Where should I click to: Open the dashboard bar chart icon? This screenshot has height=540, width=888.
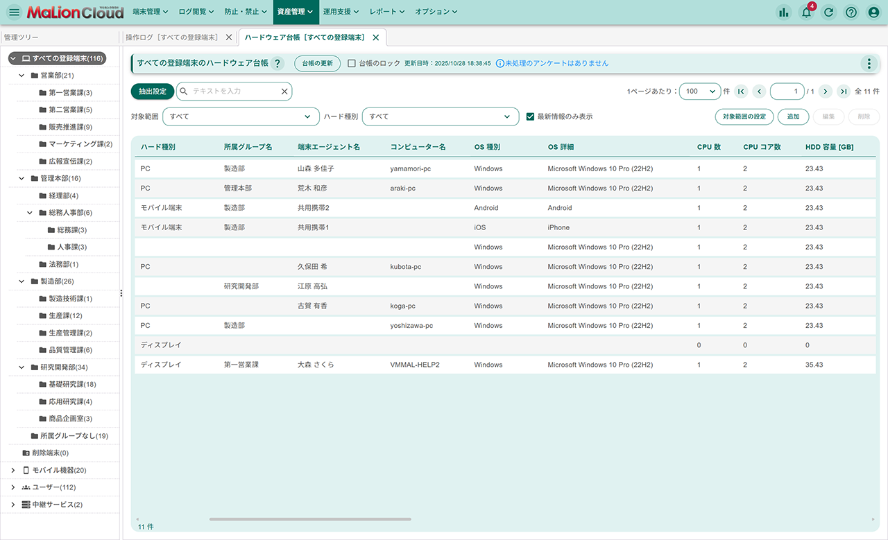784,12
